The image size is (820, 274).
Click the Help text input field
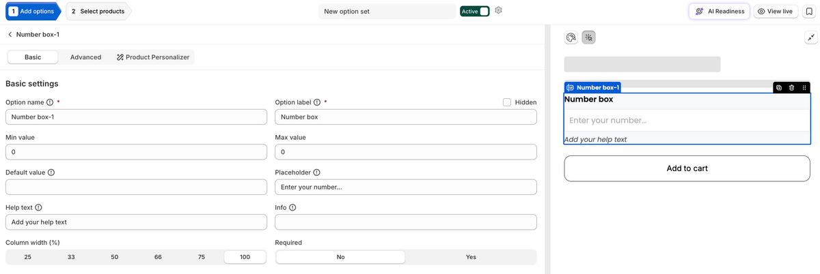point(136,222)
